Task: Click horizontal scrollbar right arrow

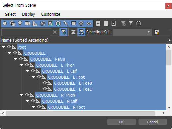Action: (x=163, y=113)
